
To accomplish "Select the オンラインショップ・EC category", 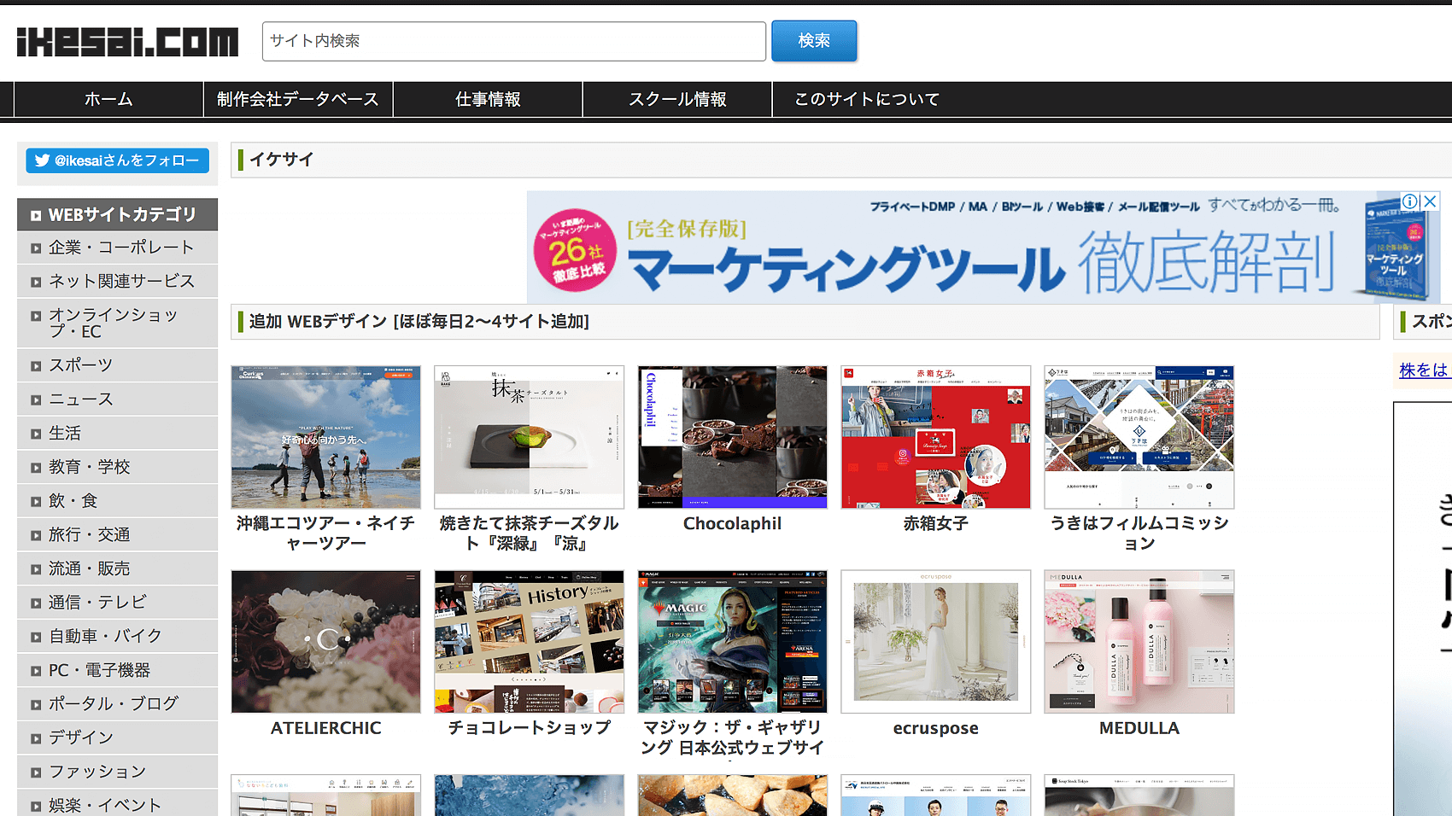I will (118, 323).
